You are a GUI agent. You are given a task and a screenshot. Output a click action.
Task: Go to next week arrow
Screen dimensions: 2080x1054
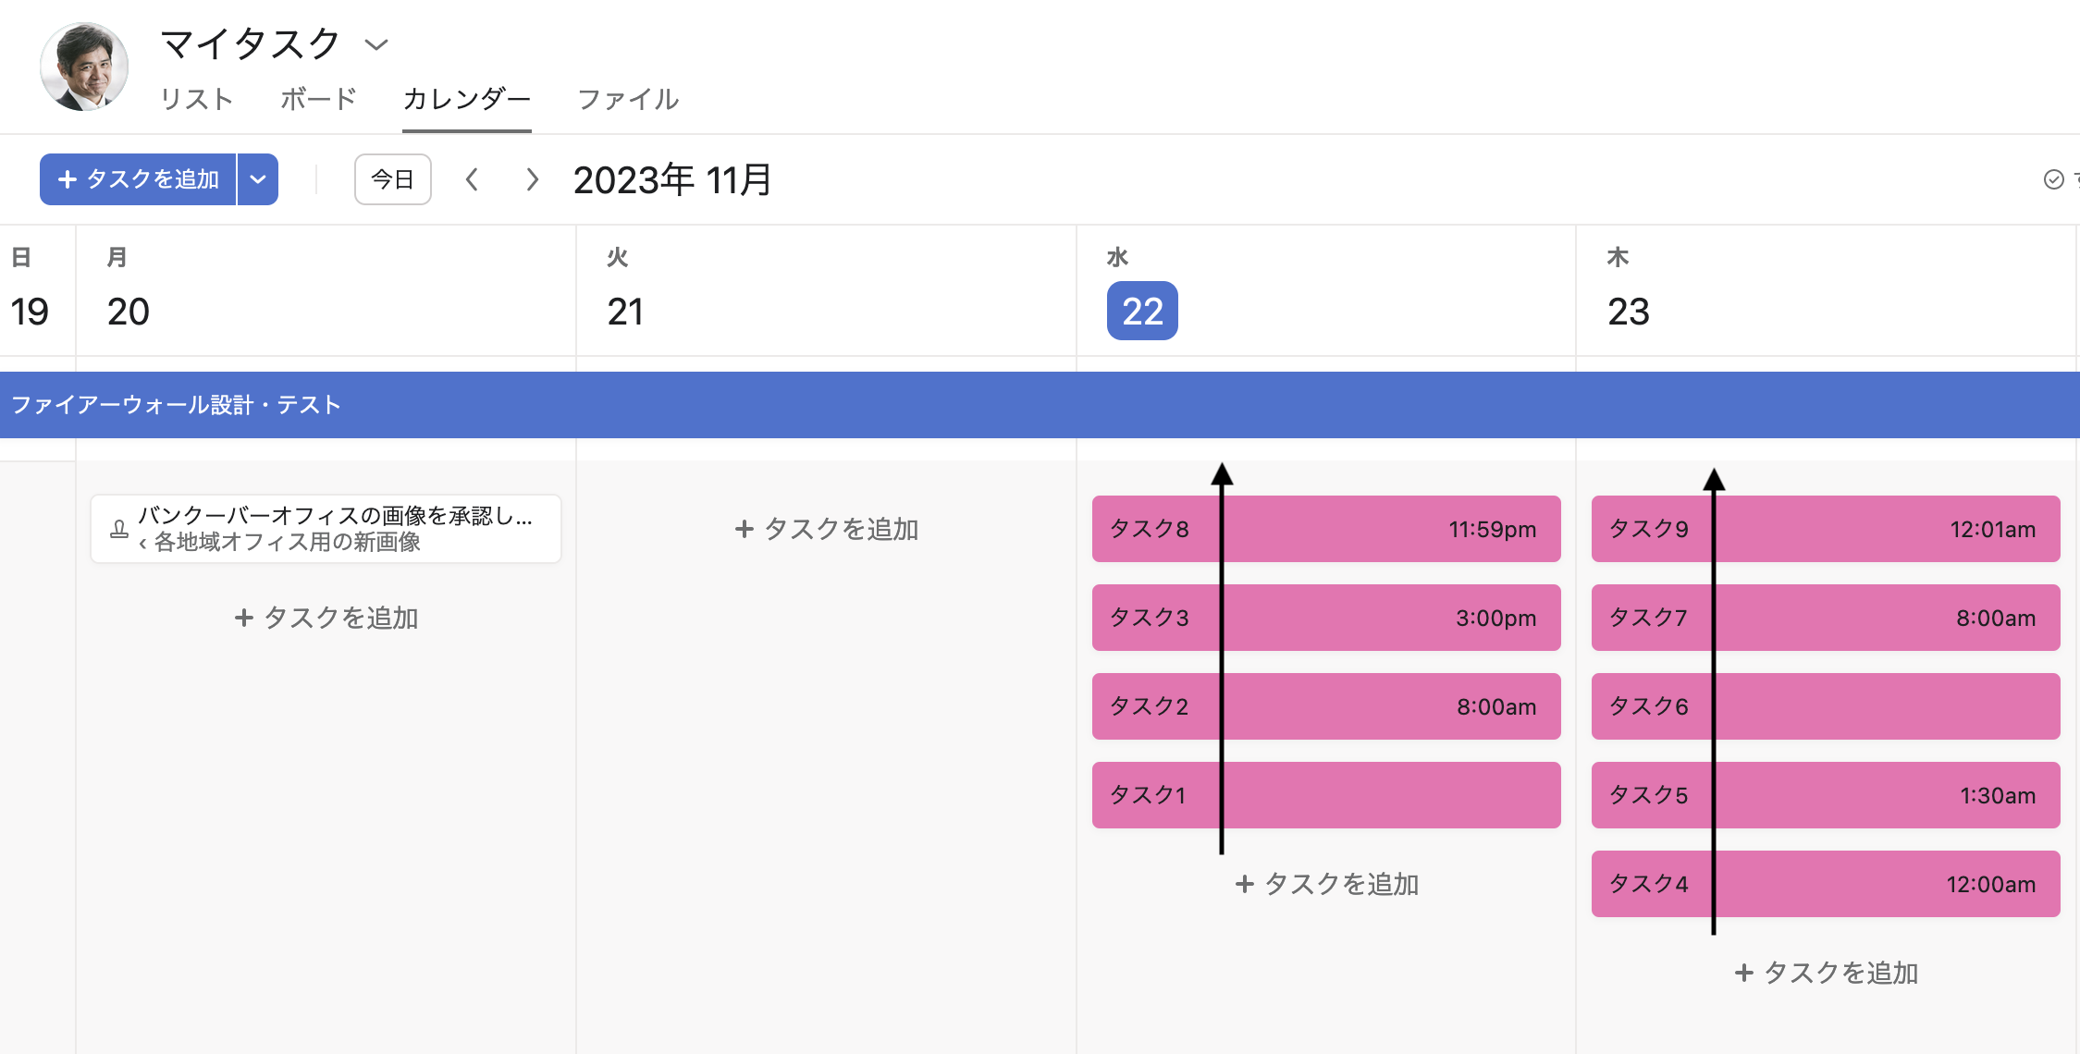[x=532, y=179]
